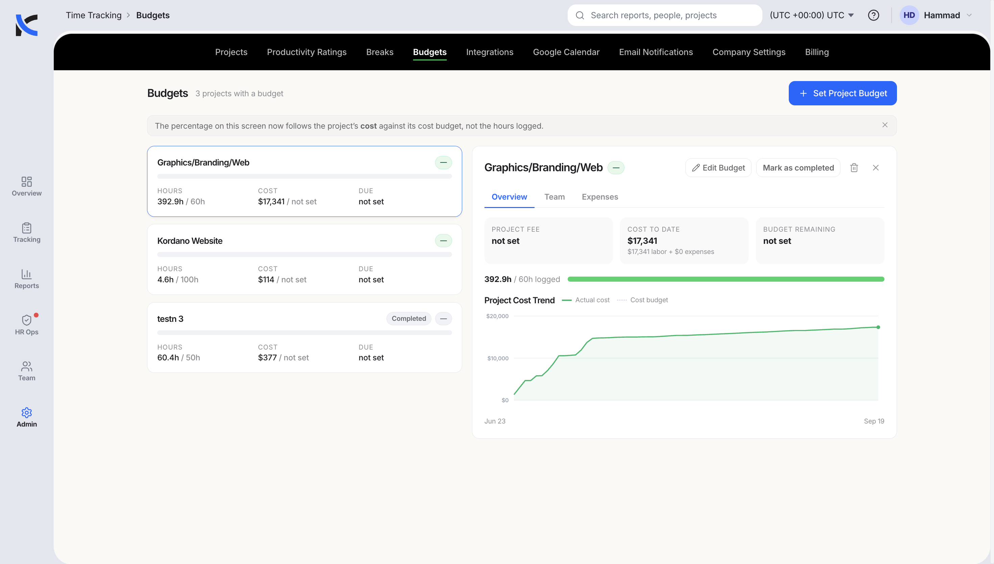Open the Overview sidebar icon

(26, 186)
